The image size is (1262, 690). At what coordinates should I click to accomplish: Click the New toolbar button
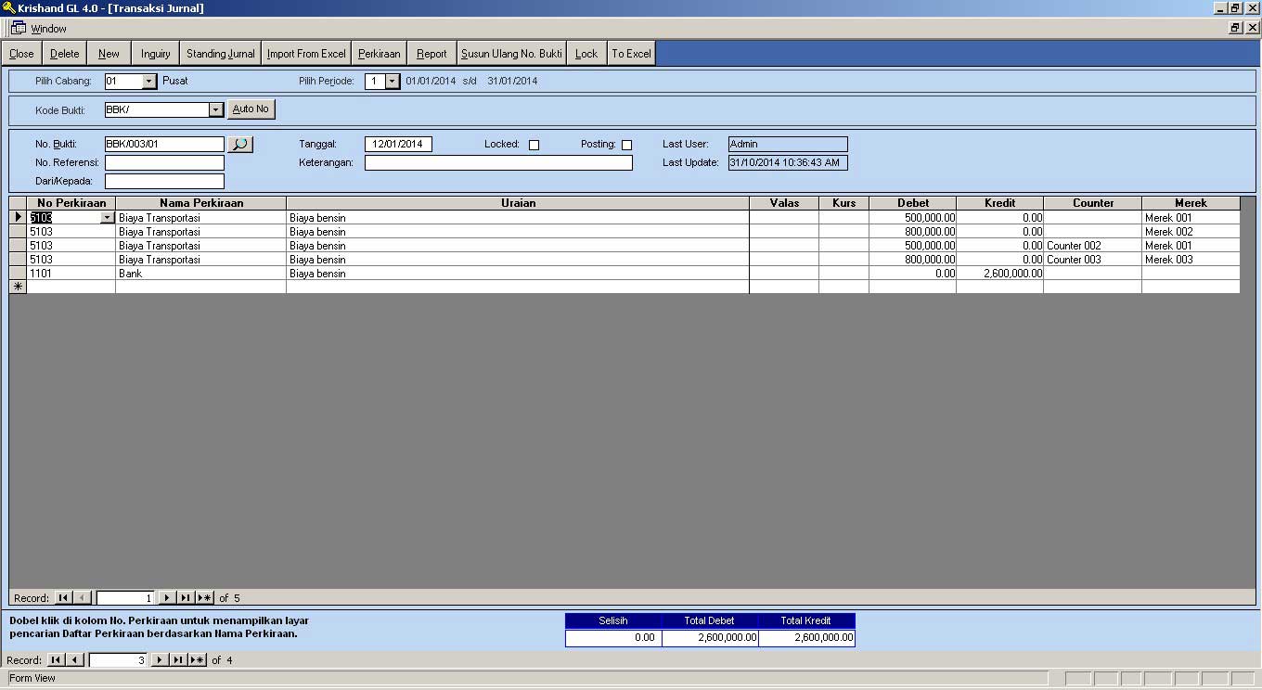point(109,54)
